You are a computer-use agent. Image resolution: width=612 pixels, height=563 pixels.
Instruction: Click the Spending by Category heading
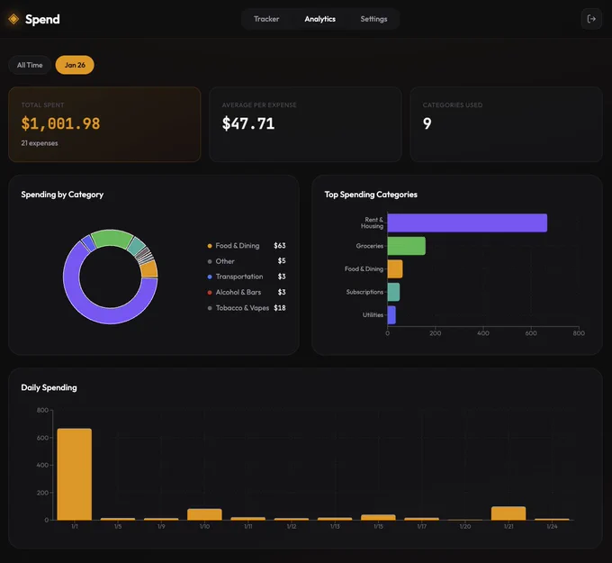click(x=62, y=195)
